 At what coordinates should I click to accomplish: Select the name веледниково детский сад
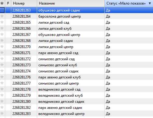pyautogui.click(x=59, y=89)
